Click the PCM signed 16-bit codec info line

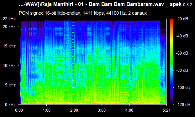[x=83, y=13]
